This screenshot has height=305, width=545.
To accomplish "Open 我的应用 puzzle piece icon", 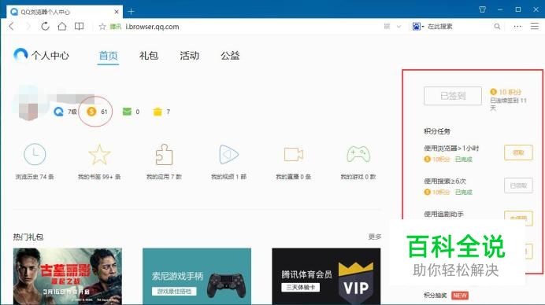I will coord(164,154).
